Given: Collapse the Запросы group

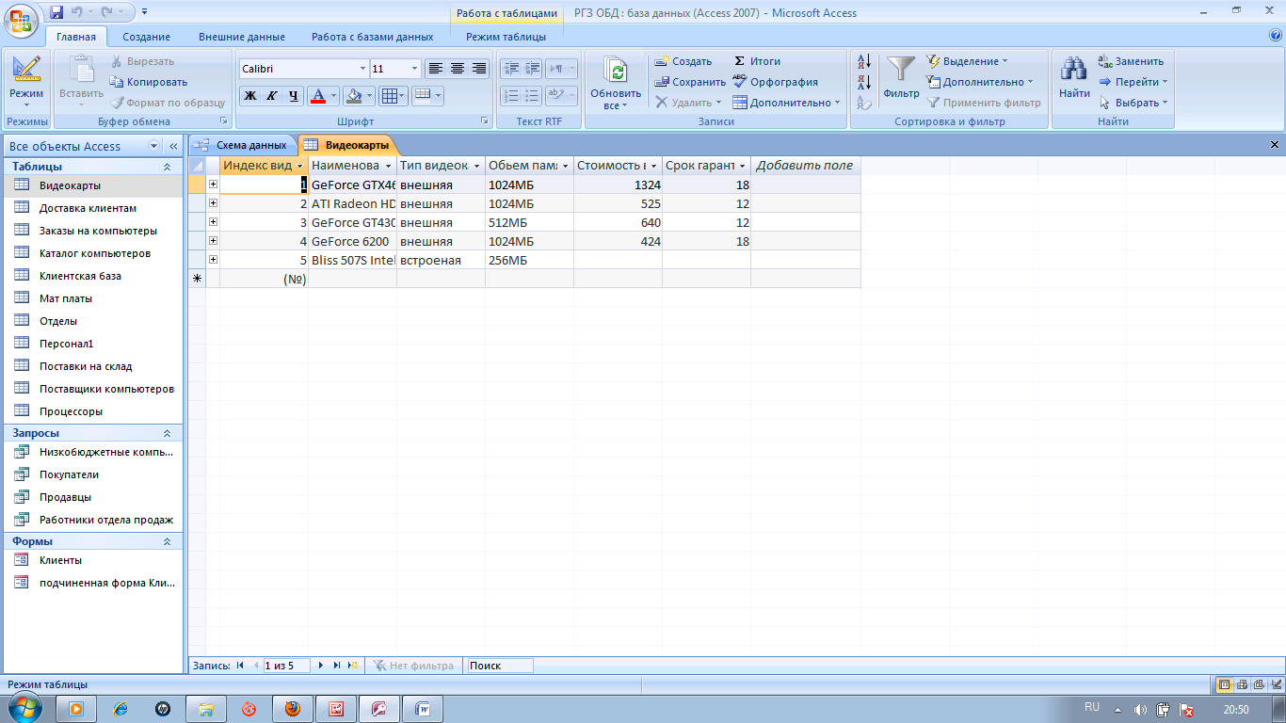Looking at the screenshot, I should (167, 433).
